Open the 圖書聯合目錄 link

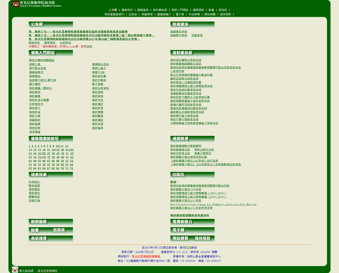101,64
